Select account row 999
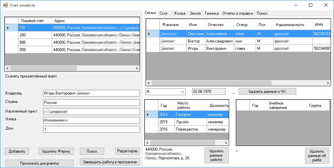Viewport: 334px width, 168px height. pyautogui.click(x=72, y=50)
